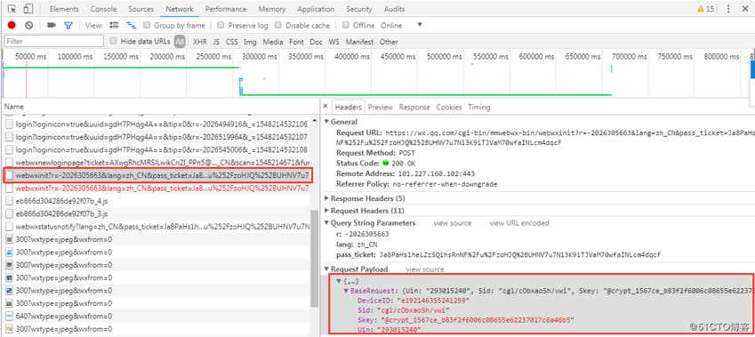Image resolution: width=755 pixels, height=337 pixels.
Task: Open the Sources tab
Action: 141,9
